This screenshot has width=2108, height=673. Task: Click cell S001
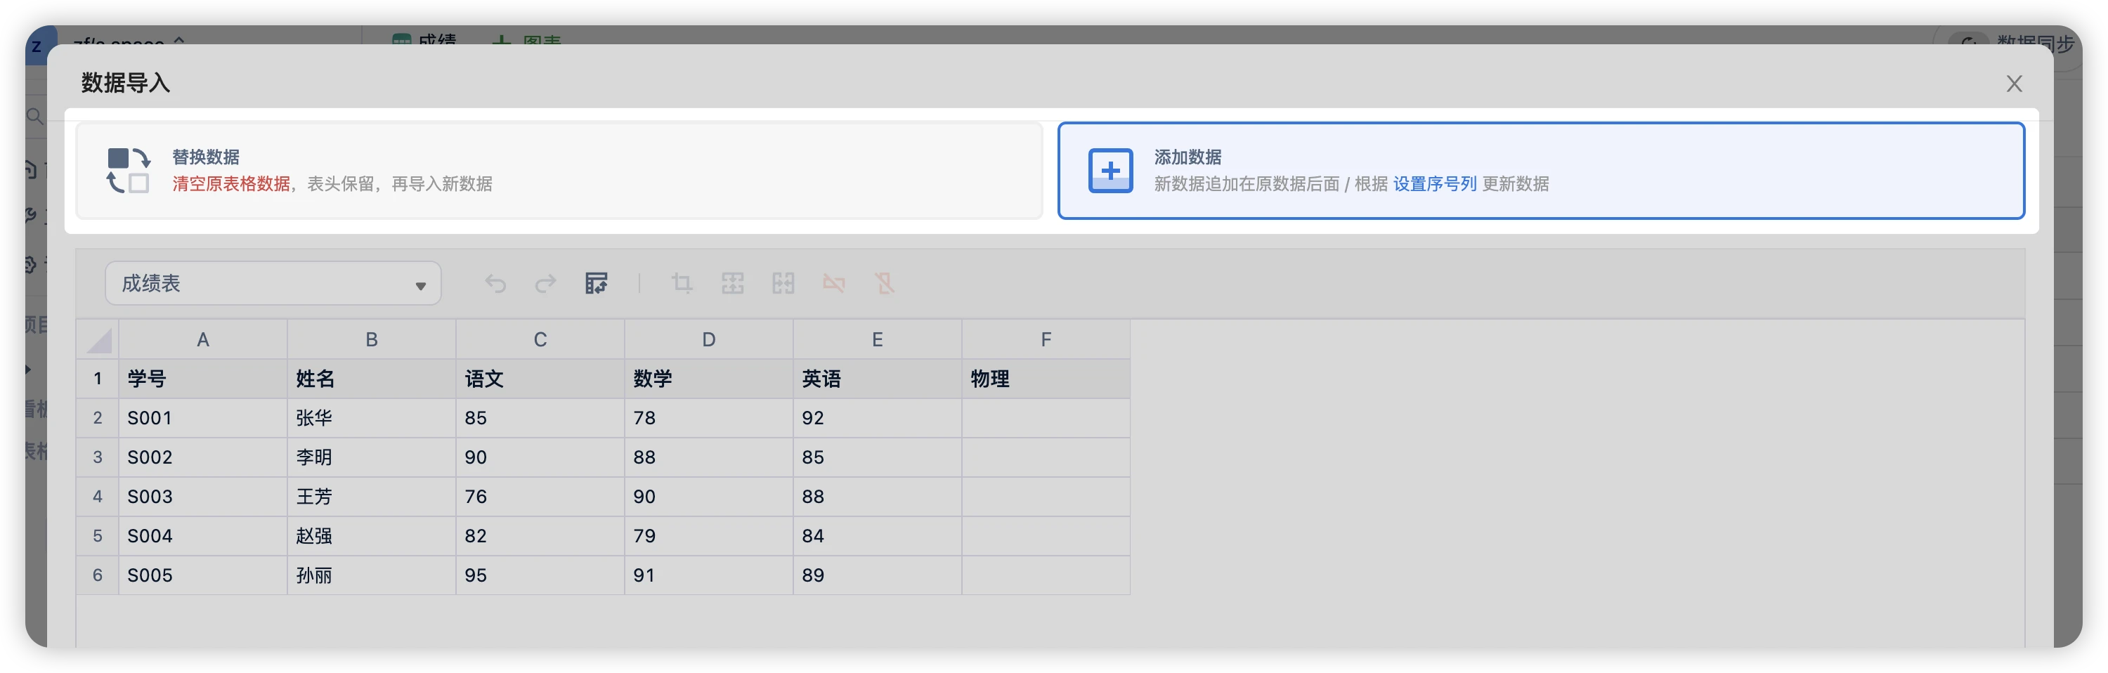(x=203, y=418)
